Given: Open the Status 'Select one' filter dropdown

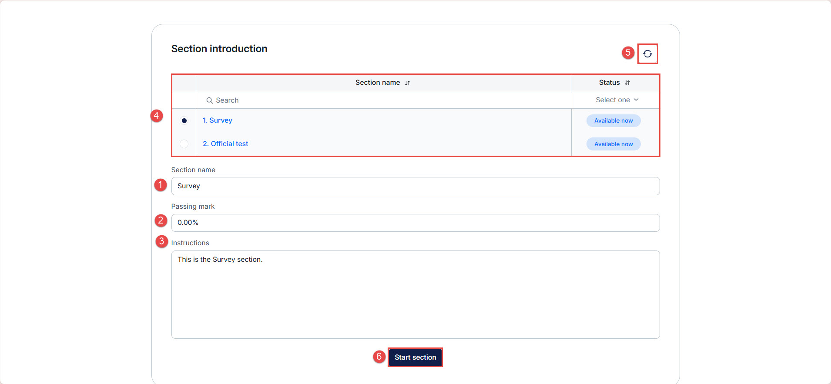Looking at the screenshot, I should pos(617,100).
